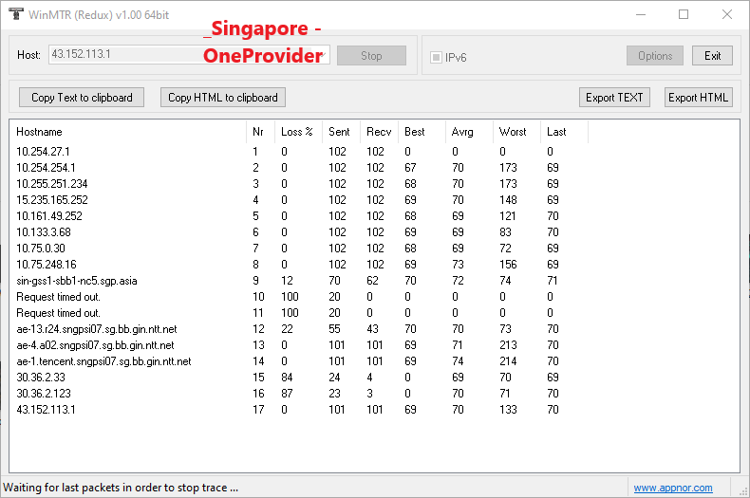Click the Exit button
The height and width of the screenshot is (498, 750).
(x=712, y=56)
